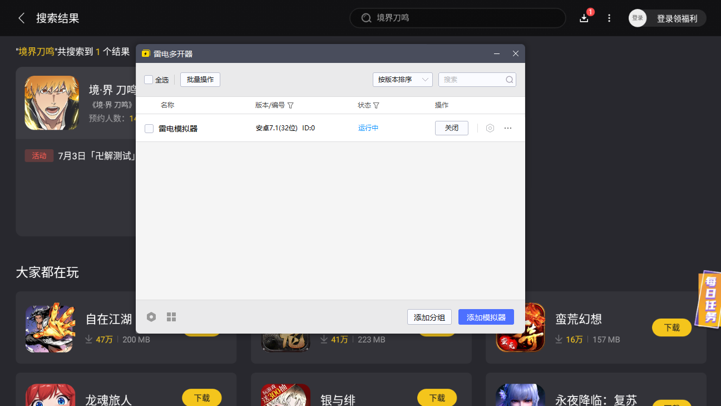The image size is (721, 406).
Task: Open the three-dot overflow menu in the top bar
Action: click(609, 18)
